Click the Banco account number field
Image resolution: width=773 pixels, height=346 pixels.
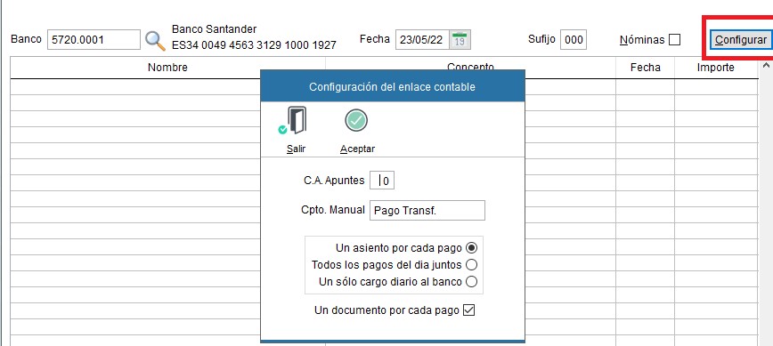(x=94, y=40)
